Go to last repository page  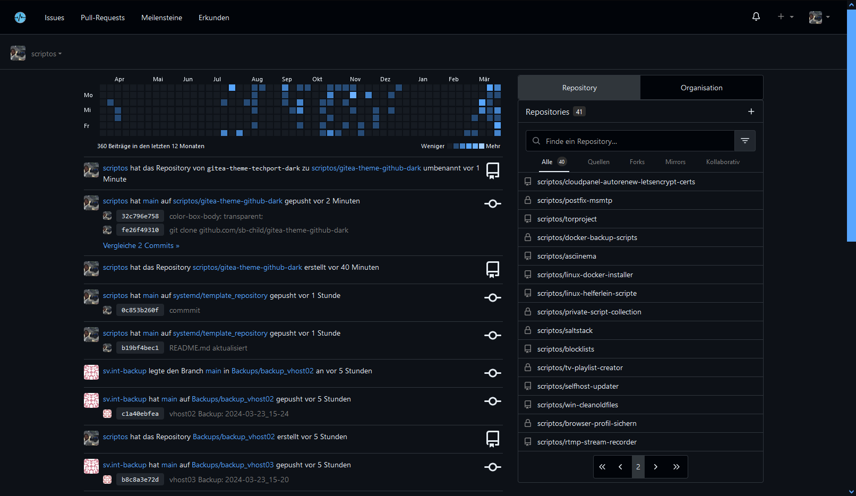(676, 467)
